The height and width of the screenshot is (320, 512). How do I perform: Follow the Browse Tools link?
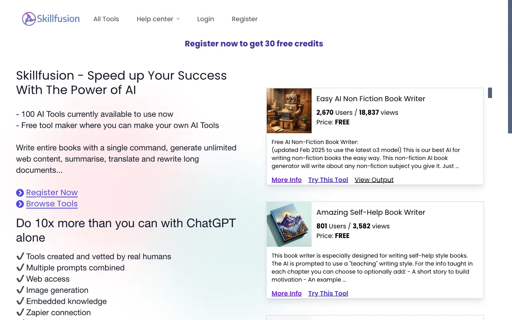[x=52, y=204]
